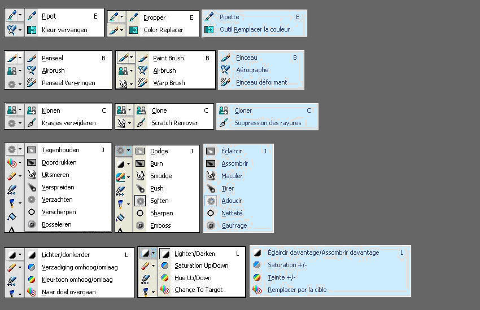The width and height of the screenshot is (480, 310).
Task: Click the burn icon beside 'Doordrukken'
Action: 32,162
